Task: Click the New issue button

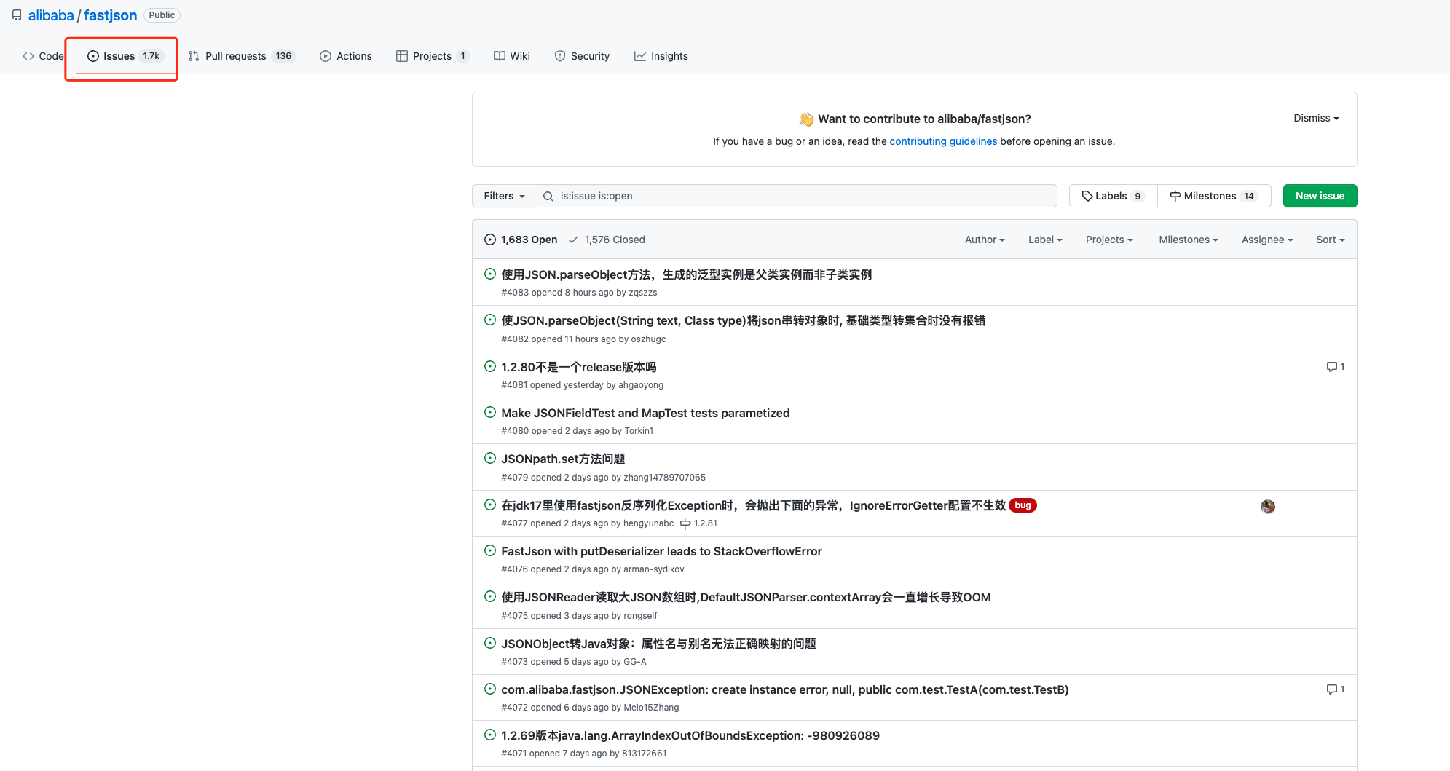Action: pos(1320,195)
